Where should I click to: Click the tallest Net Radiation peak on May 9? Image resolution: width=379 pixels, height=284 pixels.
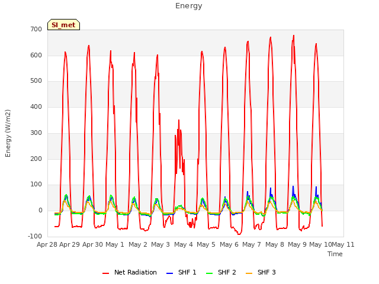tap(294, 35)
